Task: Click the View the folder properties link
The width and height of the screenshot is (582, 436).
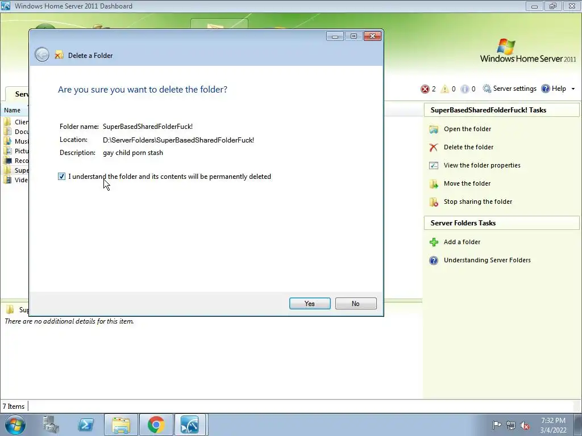Action: [x=482, y=165]
